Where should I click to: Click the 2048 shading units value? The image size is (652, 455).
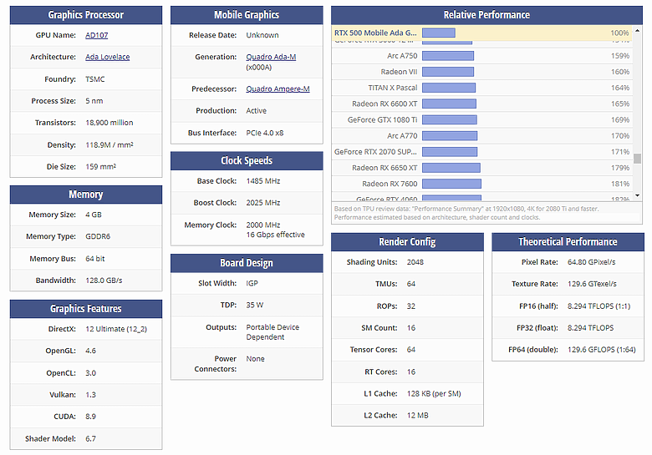pos(415,262)
